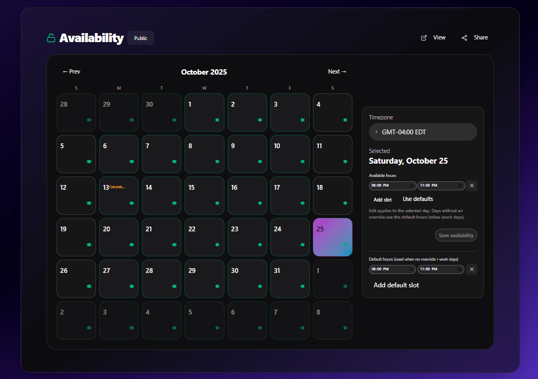Screen dimensions: 538x379
Task: Expand the GMT-04:00 EDT timezone selector
Action: (x=423, y=132)
